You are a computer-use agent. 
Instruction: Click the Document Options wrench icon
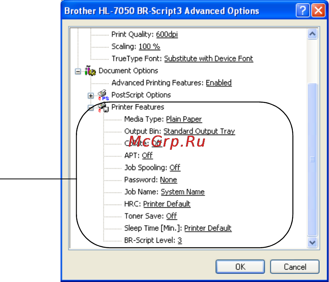pyautogui.click(x=91, y=71)
